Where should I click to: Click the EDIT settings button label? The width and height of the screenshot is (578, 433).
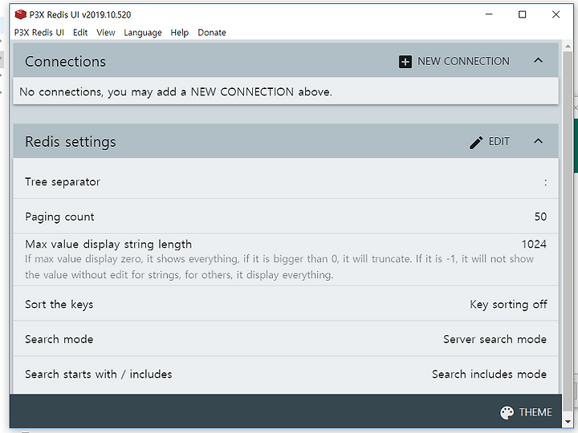[499, 141]
